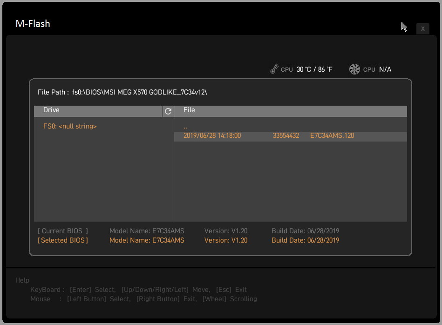Go to parent folder via '..' entry
Image resolution: width=442 pixels, height=325 pixels.
coord(185,127)
